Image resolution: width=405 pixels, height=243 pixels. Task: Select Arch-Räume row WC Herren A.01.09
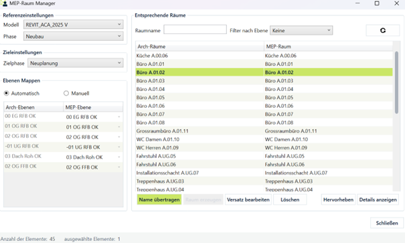(x=199, y=148)
